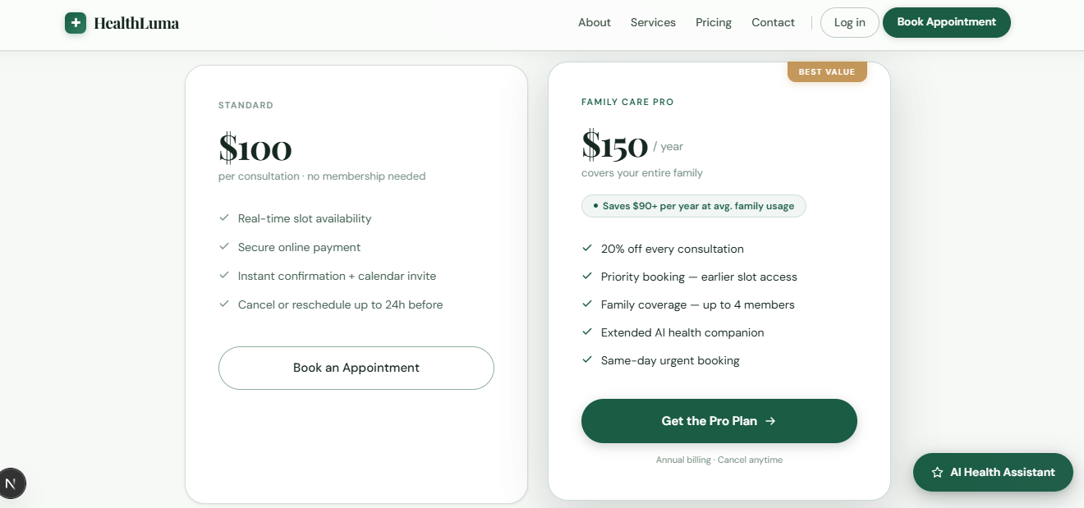Click the checkmark next to Same-day urgent booking
This screenshot has width=1084, height=508.
pos(587,360)
